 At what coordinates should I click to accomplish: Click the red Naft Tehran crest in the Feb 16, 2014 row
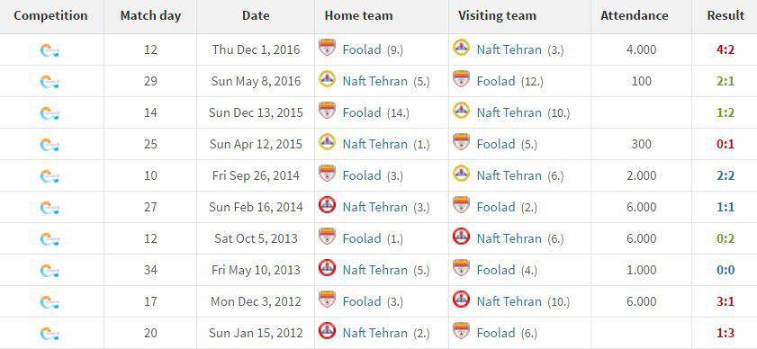[x=327, y=205]
